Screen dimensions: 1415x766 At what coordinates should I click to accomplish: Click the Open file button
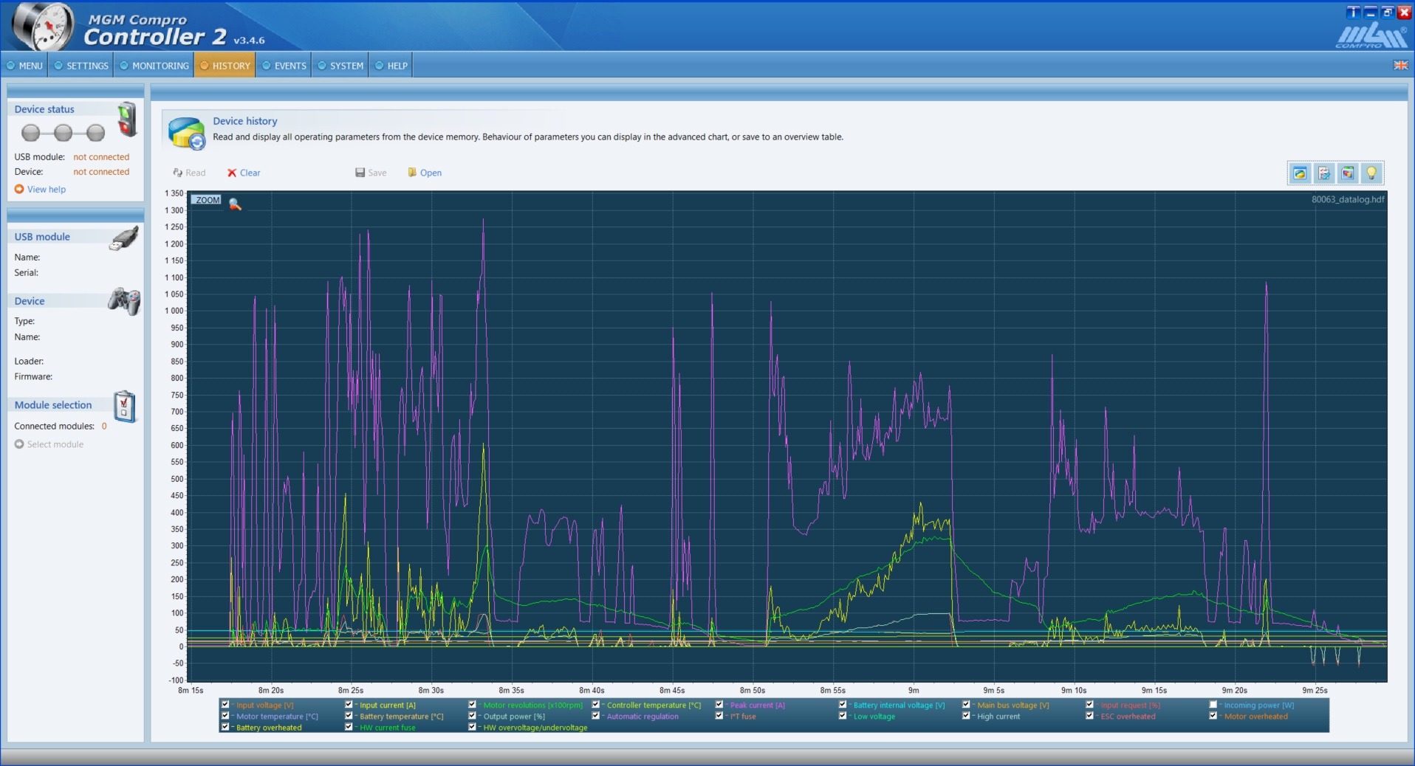pos(425,173)
